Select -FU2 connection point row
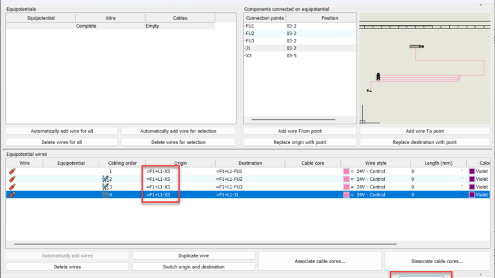Viewport: 495px width, 278px height. 300,33
